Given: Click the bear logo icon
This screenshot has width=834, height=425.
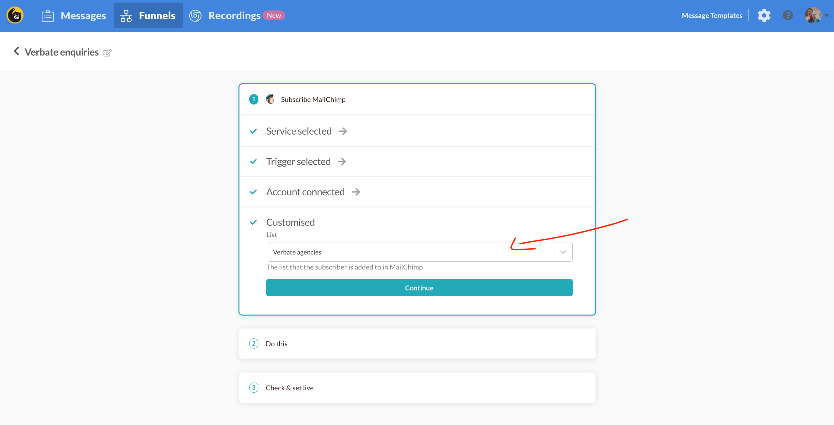Looking at the screenshot, I should (x=15, y=15).
